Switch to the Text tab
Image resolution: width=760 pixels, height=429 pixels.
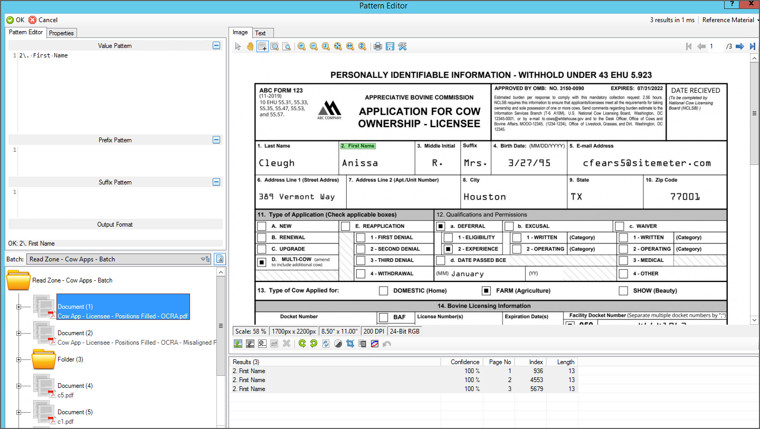pyautogui.click(x=261, y=33)
